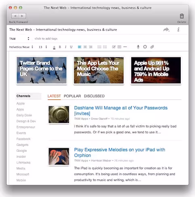195x197 pixels.
Task: Switch to the POPULAR tab
Action: pyautogui.click(x=72, y=96)
